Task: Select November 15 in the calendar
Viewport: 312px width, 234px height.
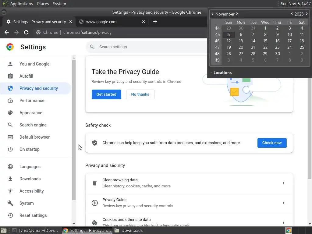Action: click(265, 41)
